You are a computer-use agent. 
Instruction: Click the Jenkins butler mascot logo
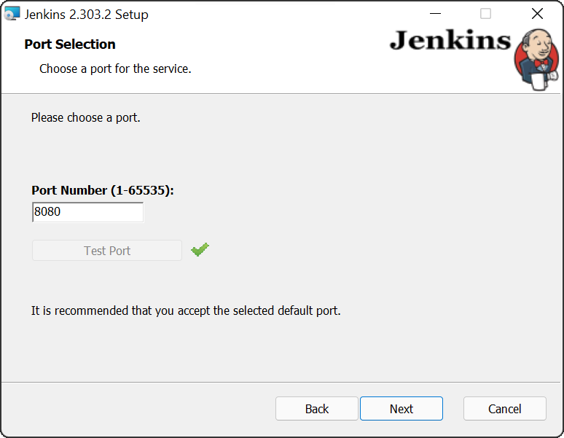[x=536, y=59]
